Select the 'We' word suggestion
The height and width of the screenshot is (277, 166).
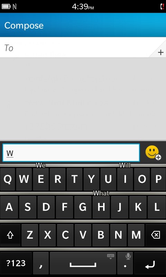(x=41, y=166)
